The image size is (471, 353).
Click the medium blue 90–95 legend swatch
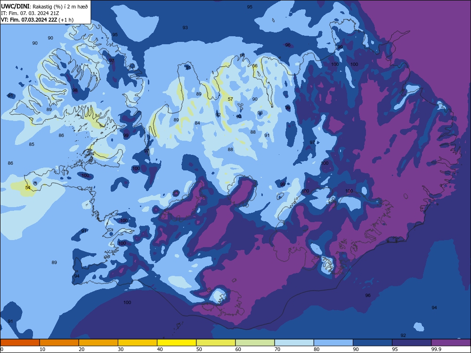373,343
